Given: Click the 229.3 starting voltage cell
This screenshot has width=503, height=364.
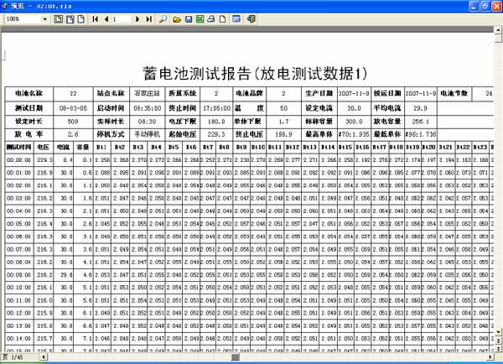Looking at the screenshot, I should tap(216, 134).
